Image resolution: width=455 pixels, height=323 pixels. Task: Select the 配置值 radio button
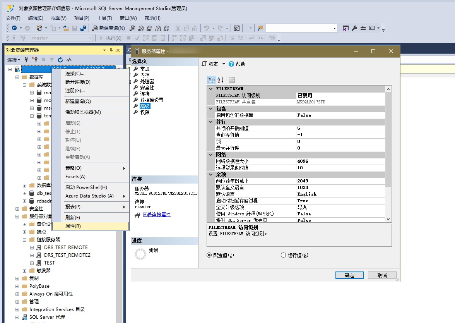pos(209,255)
